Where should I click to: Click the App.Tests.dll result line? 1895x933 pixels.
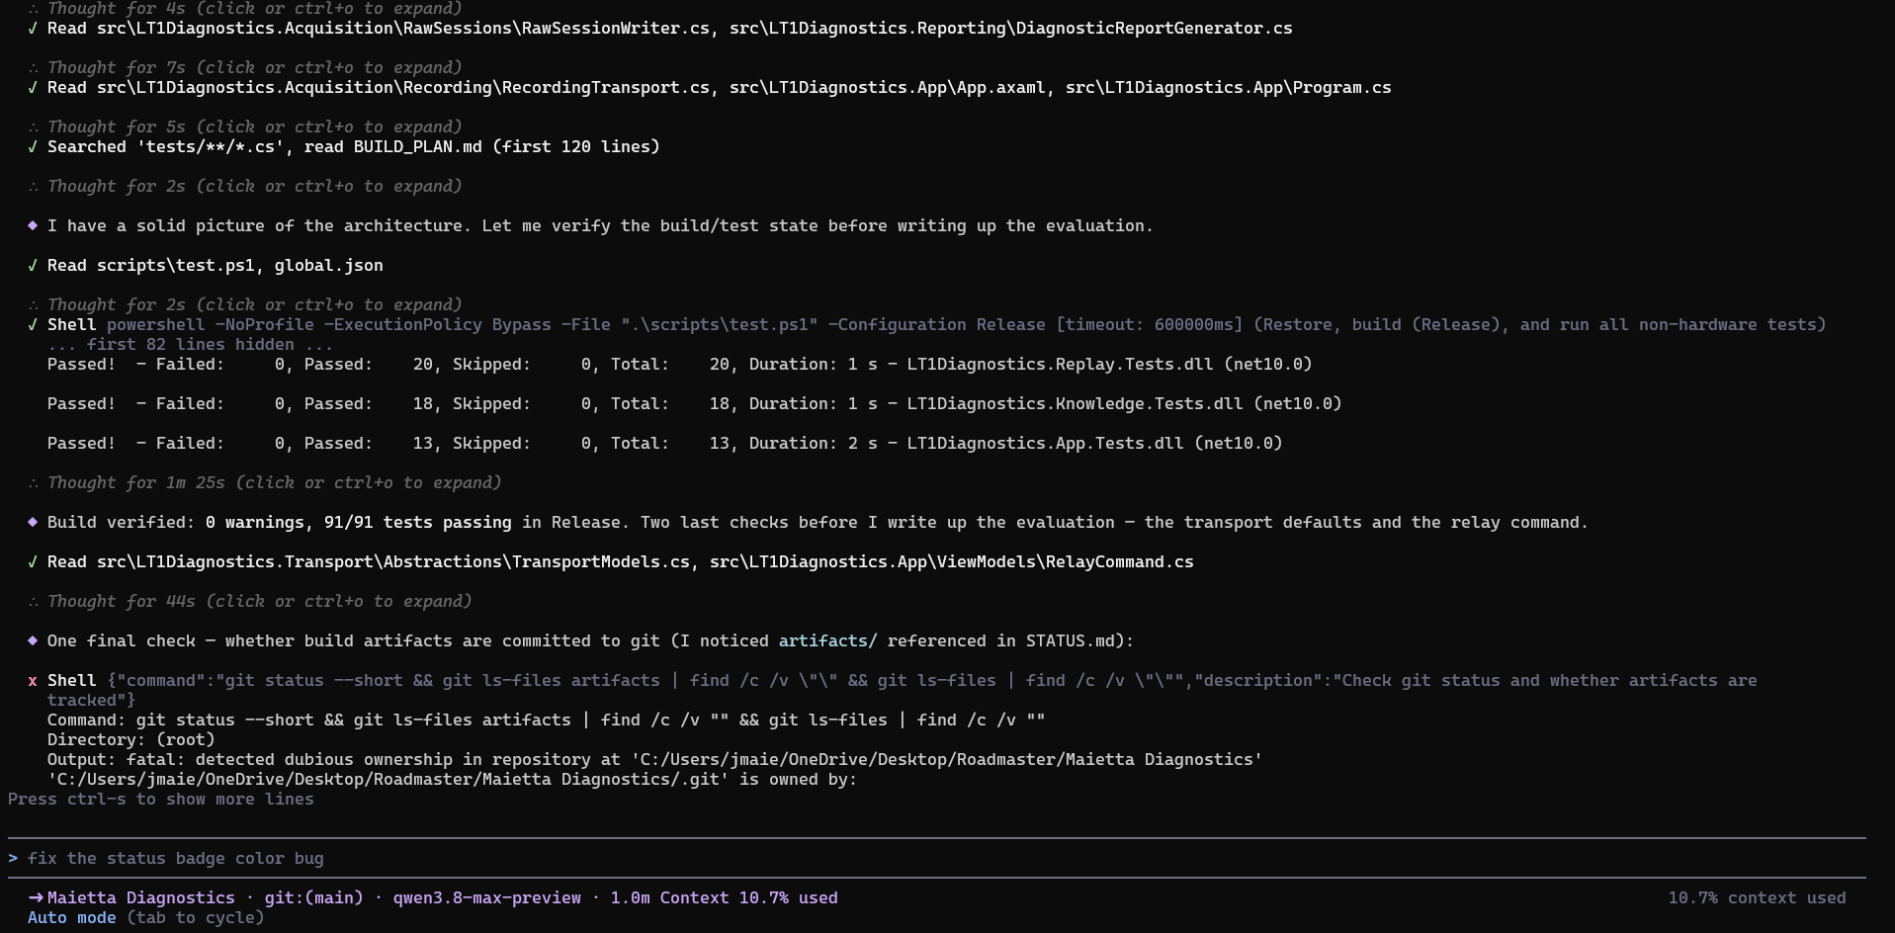point(665,443)
